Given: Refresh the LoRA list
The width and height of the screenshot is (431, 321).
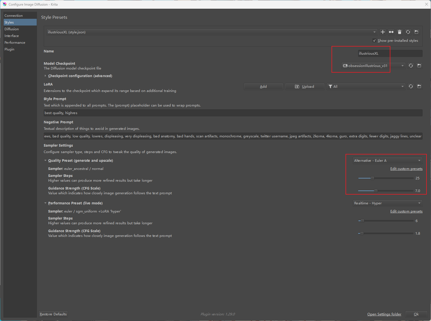Looking at the screenshot, I should pyautogui.click(x=411, y=86).
